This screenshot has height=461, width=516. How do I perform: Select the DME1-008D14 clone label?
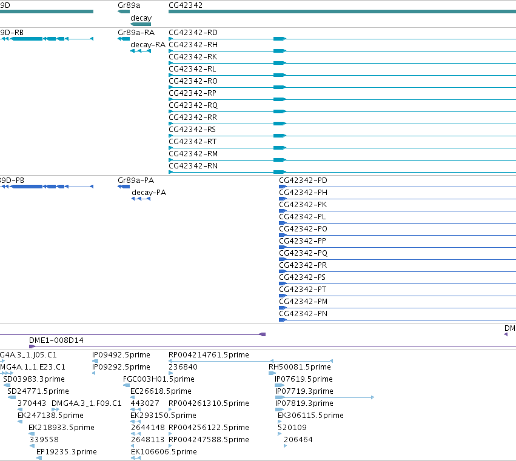[56, 340]
